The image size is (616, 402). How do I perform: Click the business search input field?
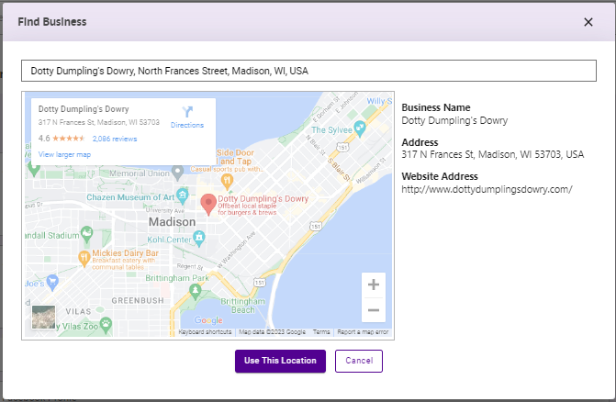308,71
